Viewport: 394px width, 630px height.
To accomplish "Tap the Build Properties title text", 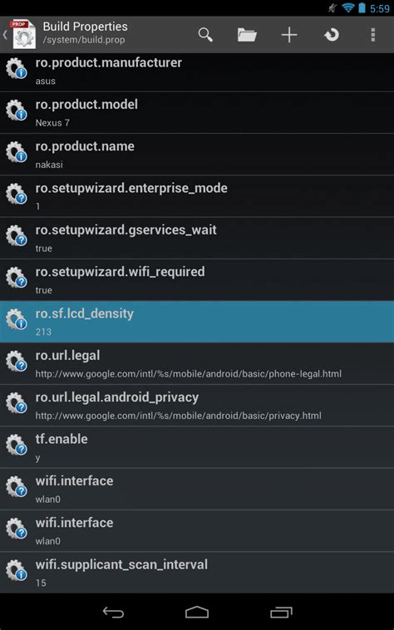I will [85, 27].
